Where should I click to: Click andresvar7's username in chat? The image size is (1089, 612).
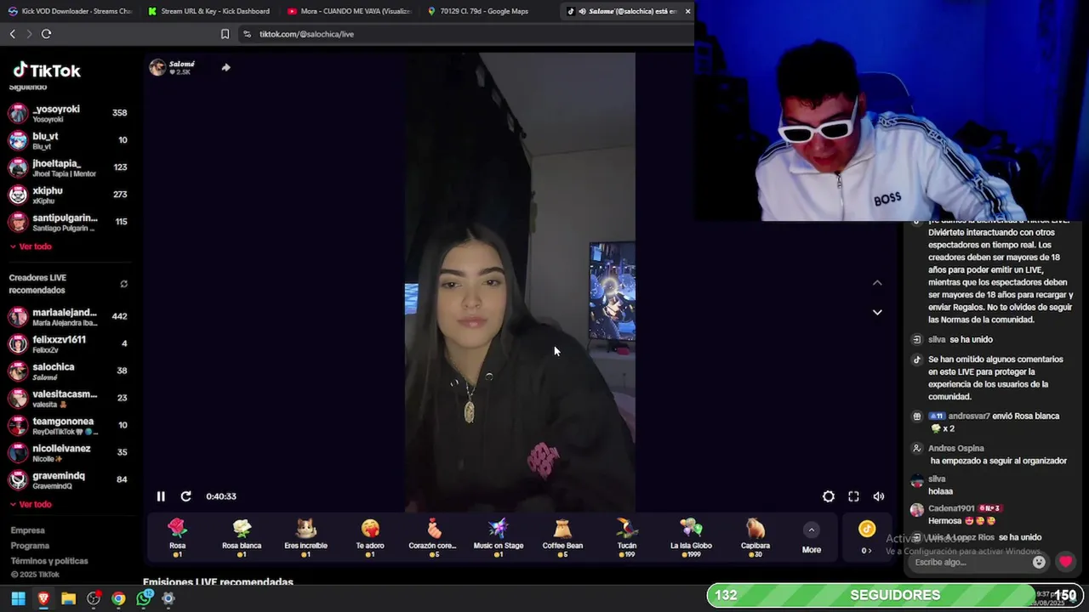click(x=969, y=416)
